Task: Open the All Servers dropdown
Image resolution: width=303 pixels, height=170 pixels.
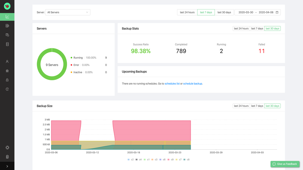Action: pos(68,12)
